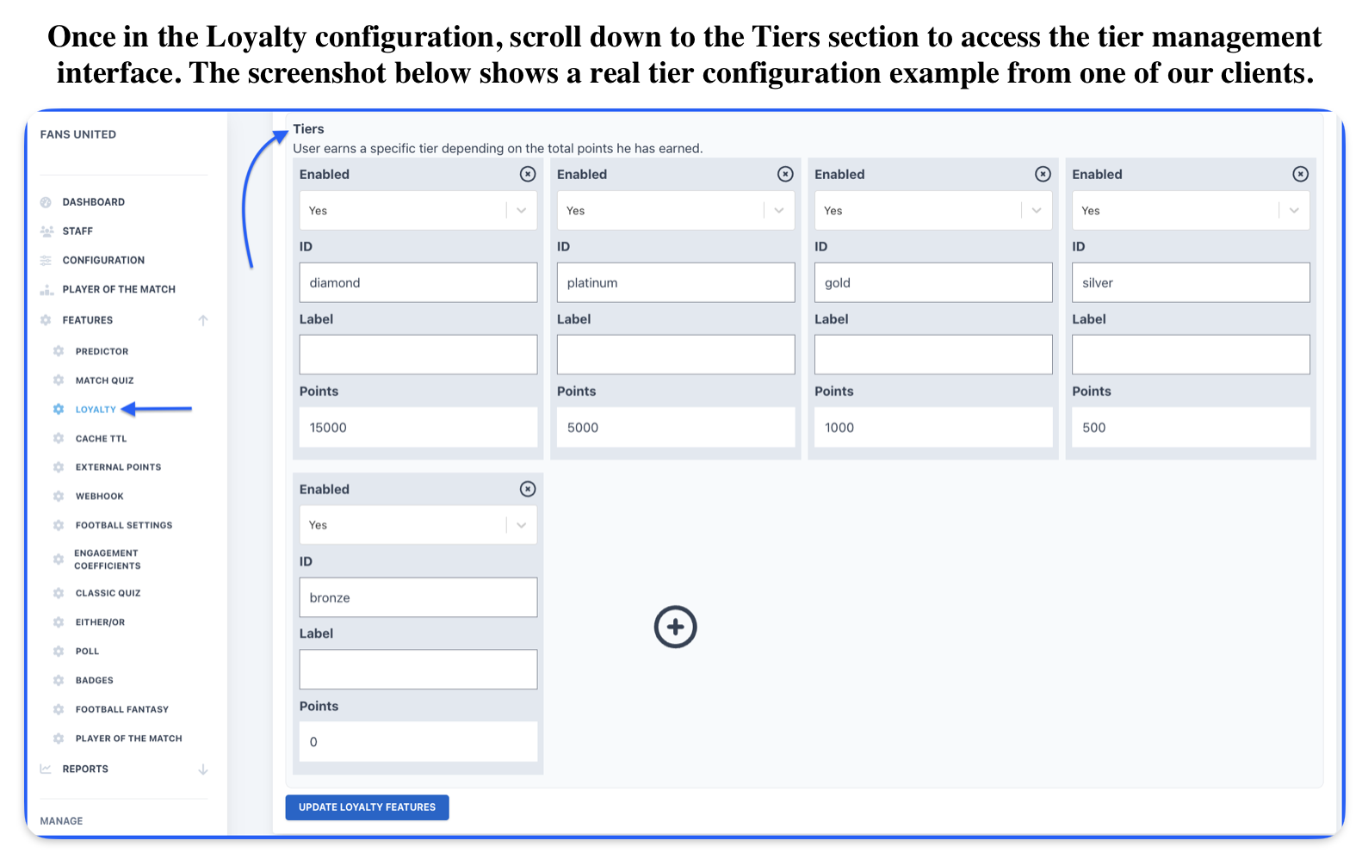Expand the Reports section arrow
The height and width of the screenshot is (859, 1362).
click(203, 769)
